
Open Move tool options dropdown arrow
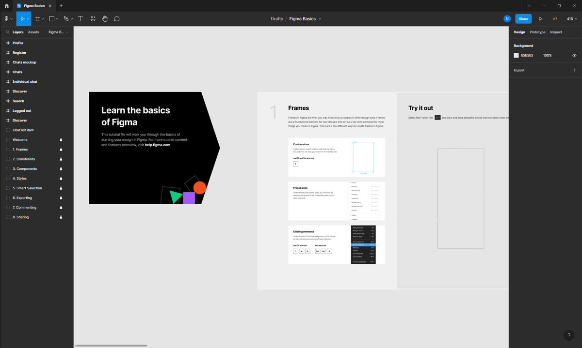coord(28,19)
